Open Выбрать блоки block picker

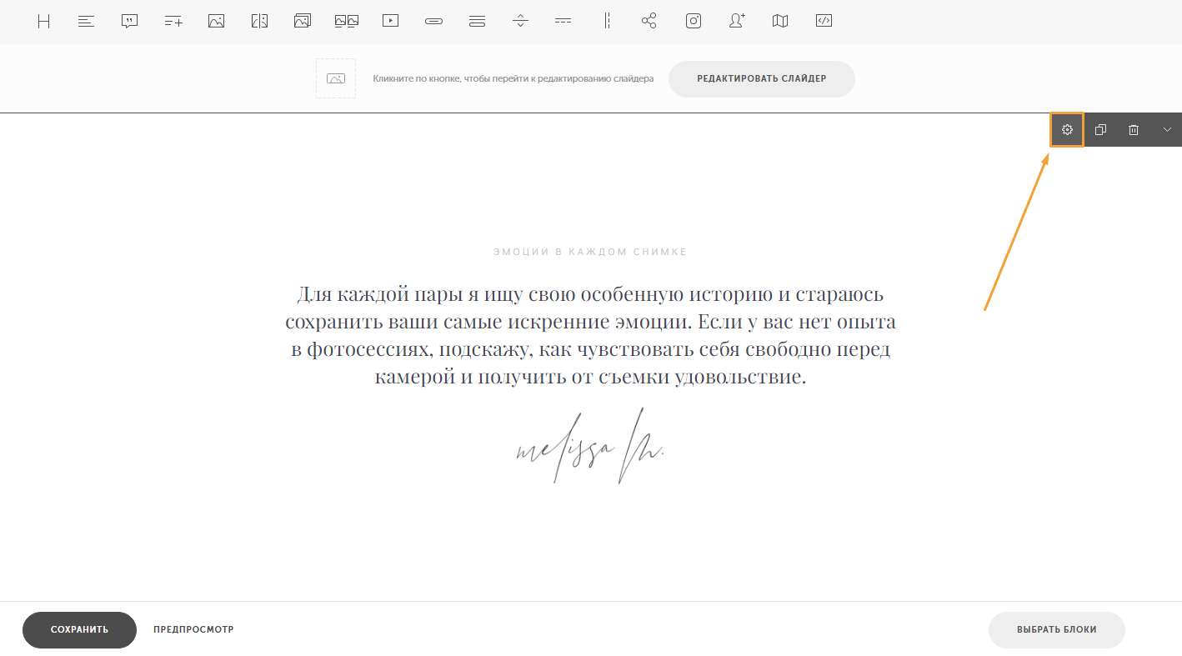point(1057,629)
